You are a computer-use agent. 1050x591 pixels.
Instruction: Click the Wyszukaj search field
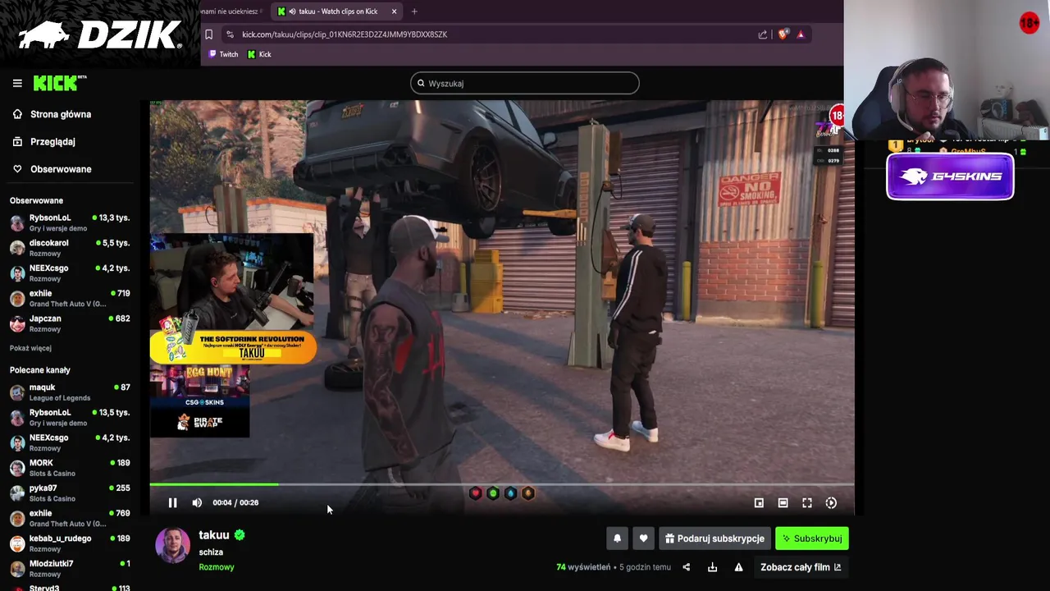525,83
